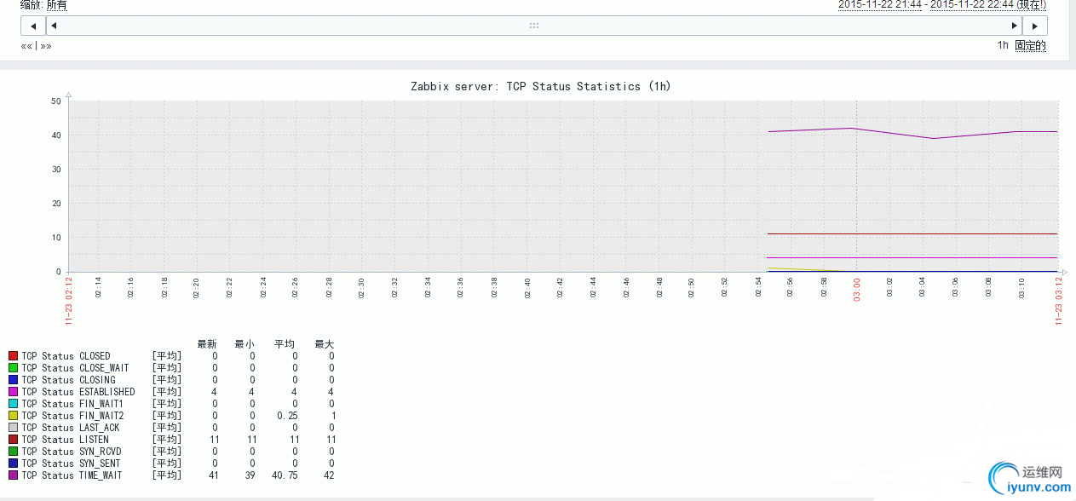The width and height of the screenshot is (1076, 501).
Task: Click the »» forward navigation link
Action: tap(46, 46)
